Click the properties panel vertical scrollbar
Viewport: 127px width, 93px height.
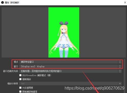[x=124, y=76]
